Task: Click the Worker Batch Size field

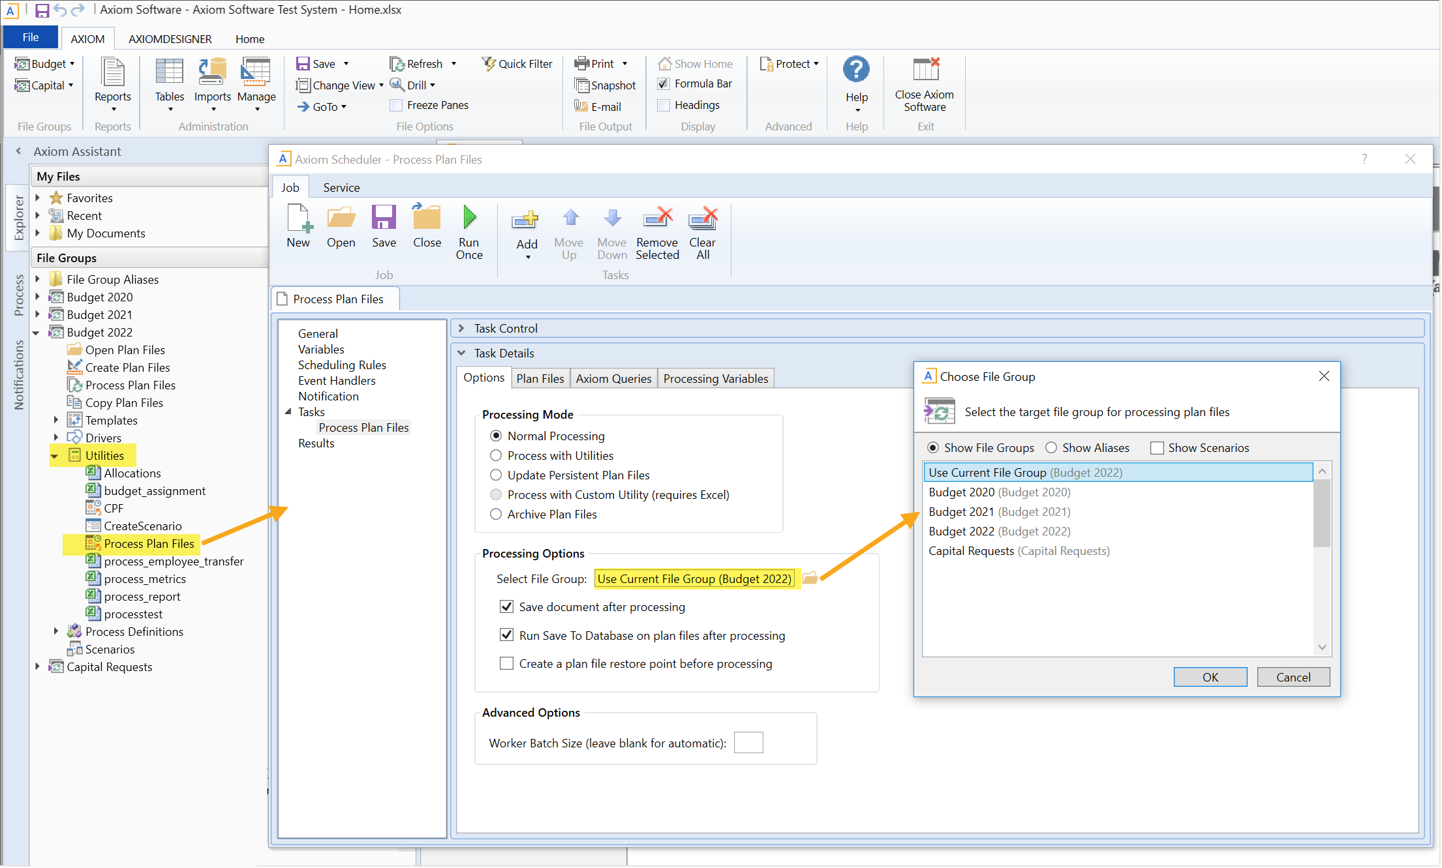Action: 748,743
